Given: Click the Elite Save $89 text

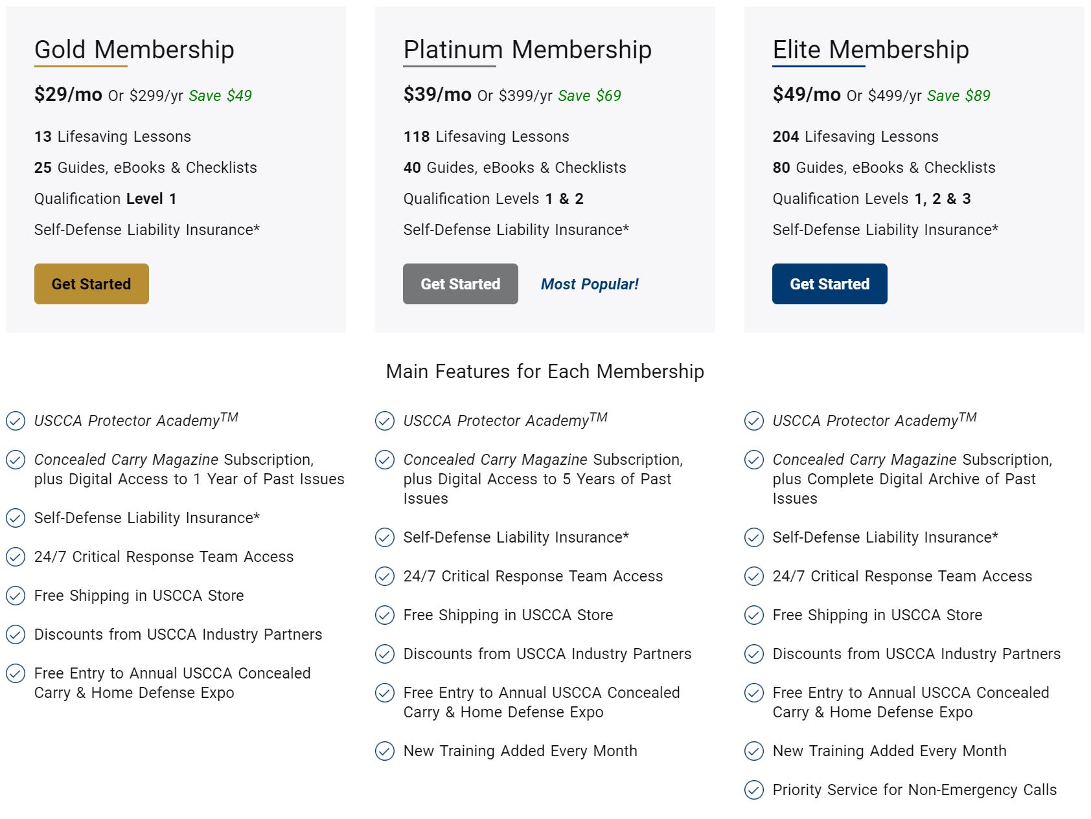Looking at the screenshot, I should point(958,96).
